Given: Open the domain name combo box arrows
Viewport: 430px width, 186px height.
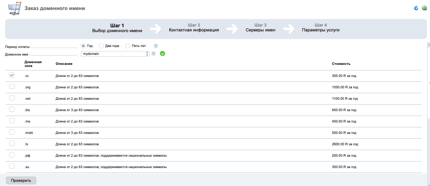Looking at the screenshot, I should pyautogui.click(x=147, y=54).
